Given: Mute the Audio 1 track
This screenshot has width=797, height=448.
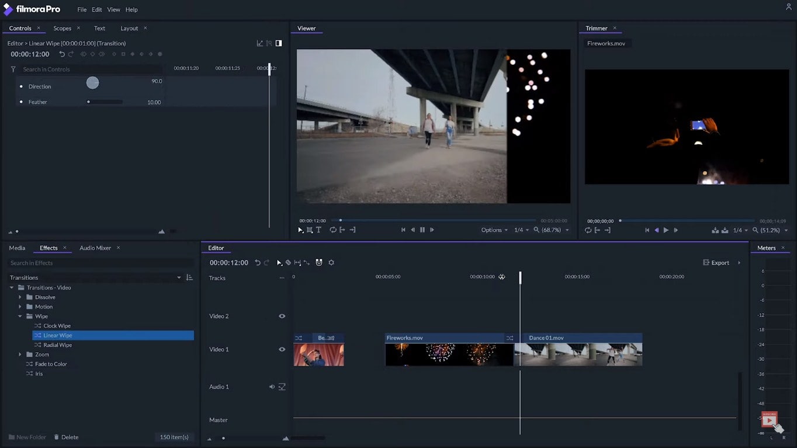Looking at the screenshot, I should [x=272, y=387].
